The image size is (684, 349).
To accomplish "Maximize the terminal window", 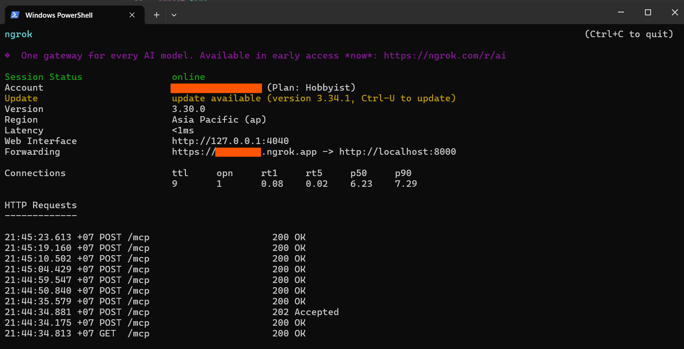I will (648, 13).
